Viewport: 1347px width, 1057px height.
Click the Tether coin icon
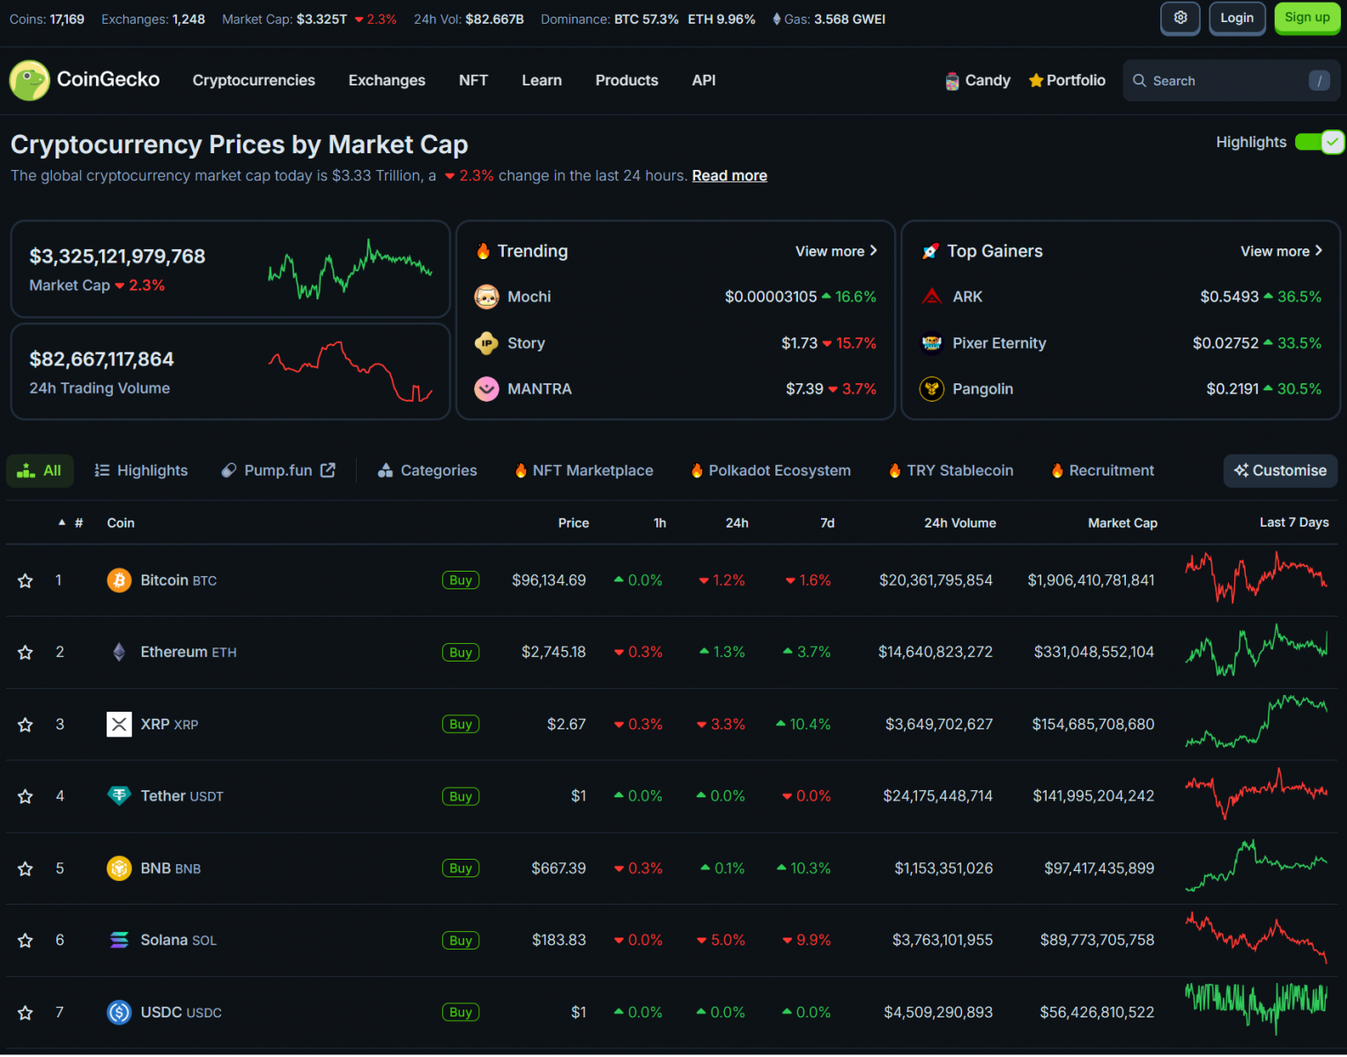pyautogui.click(x=119, y=796)
